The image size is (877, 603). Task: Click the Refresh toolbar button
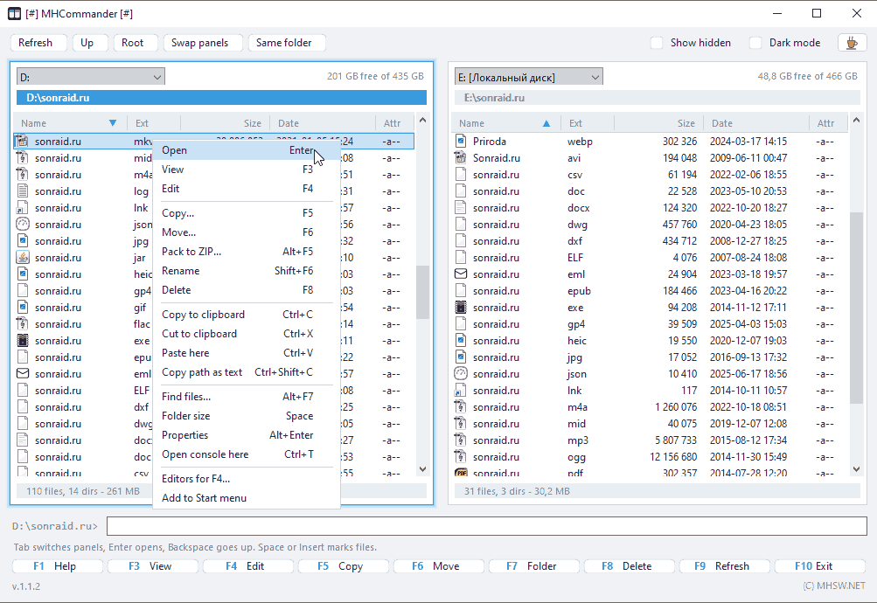(38, 43)
